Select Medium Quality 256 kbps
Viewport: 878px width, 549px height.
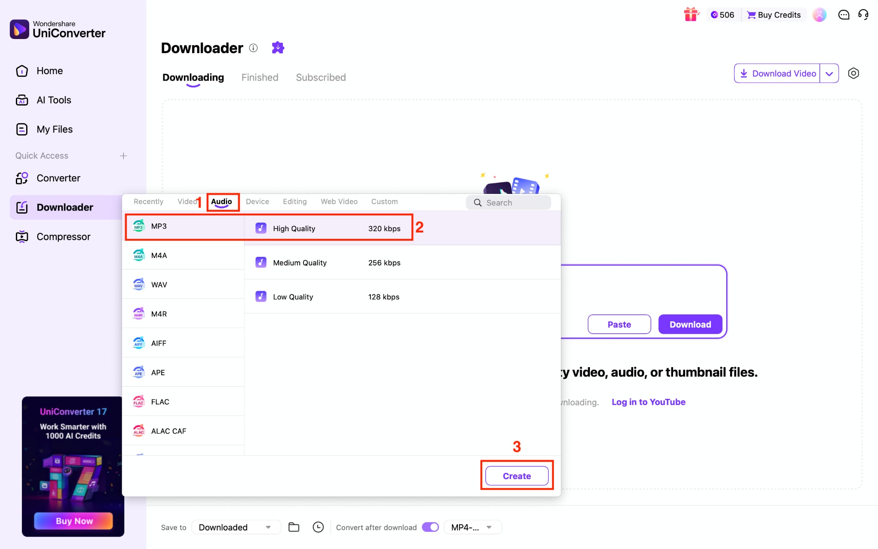tap(402, 262)
